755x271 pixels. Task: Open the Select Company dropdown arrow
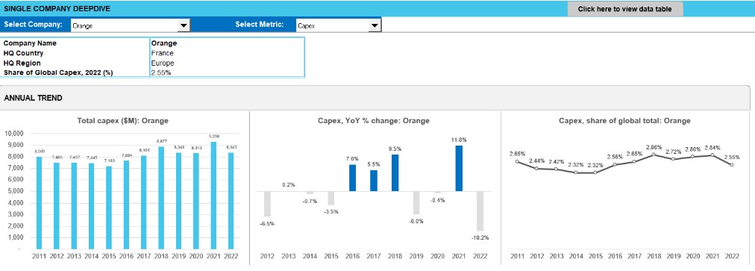pos(184,26)
